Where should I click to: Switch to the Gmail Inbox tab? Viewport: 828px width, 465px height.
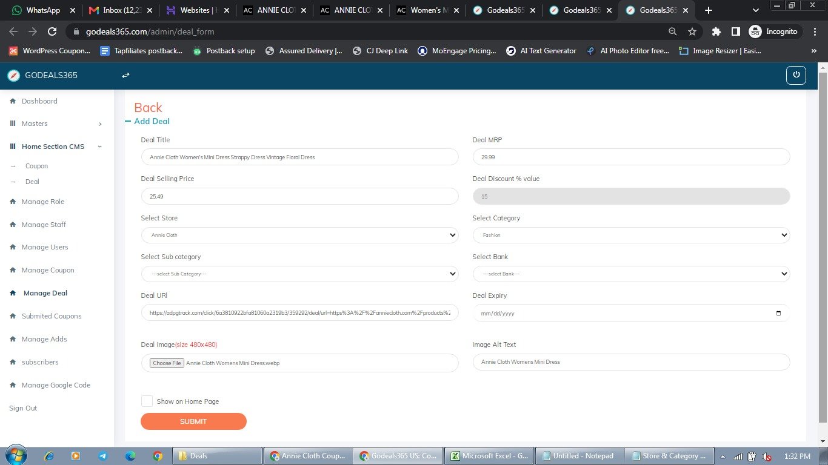pos(119,10)
